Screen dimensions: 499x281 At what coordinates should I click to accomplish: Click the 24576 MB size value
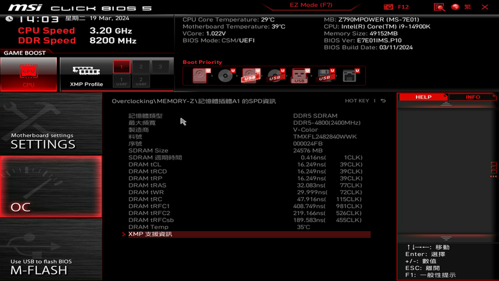(x=308, y=150)
